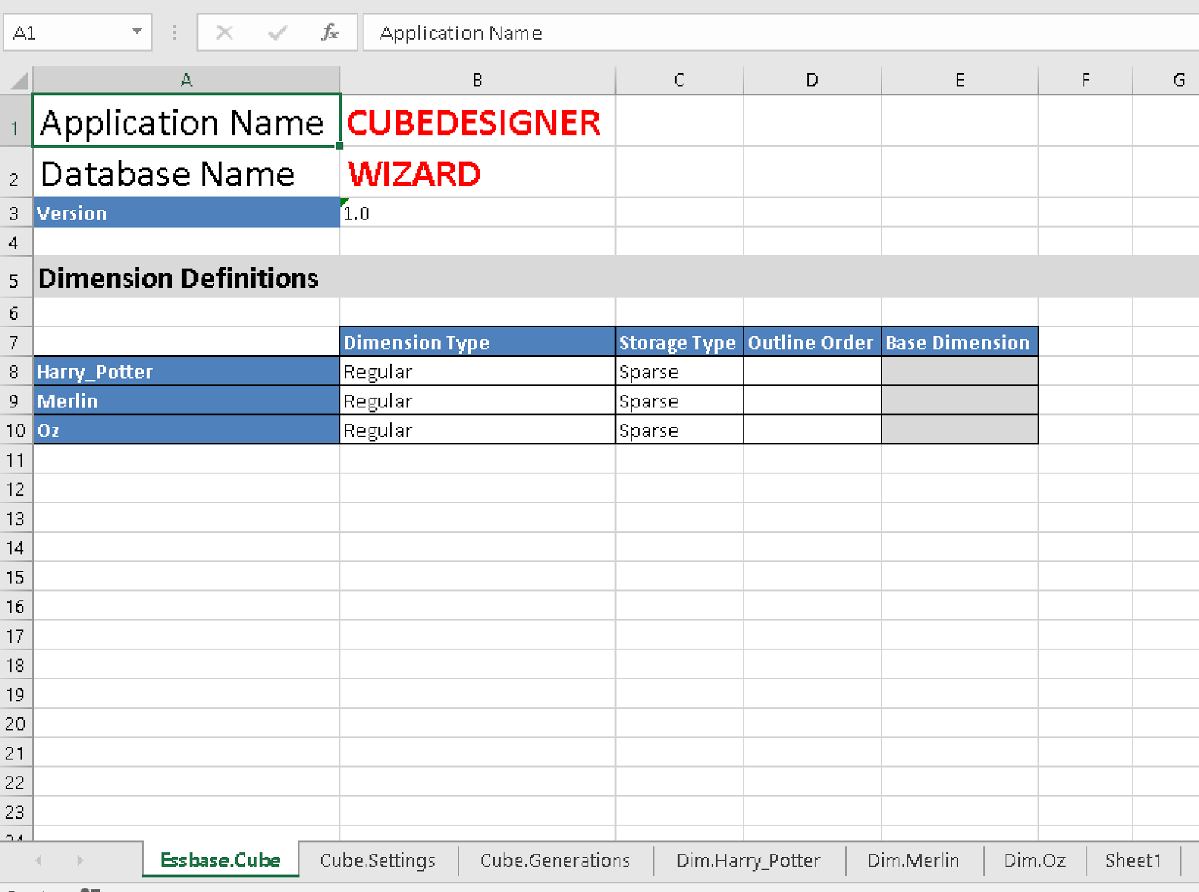Click the CUBEDESIGNER application name cell

(477, 122)
